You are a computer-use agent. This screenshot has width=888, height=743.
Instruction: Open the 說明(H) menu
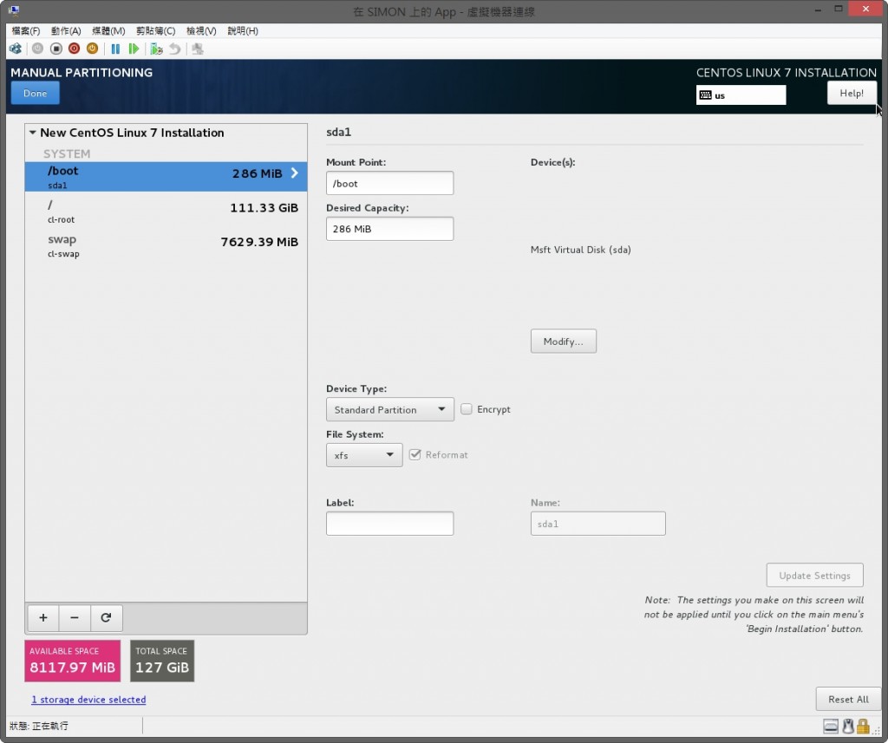click(243, 30)
